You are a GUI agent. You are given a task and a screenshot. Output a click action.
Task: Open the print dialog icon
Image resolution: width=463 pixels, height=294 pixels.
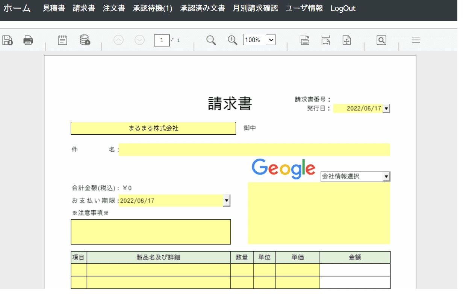(28, 40)
